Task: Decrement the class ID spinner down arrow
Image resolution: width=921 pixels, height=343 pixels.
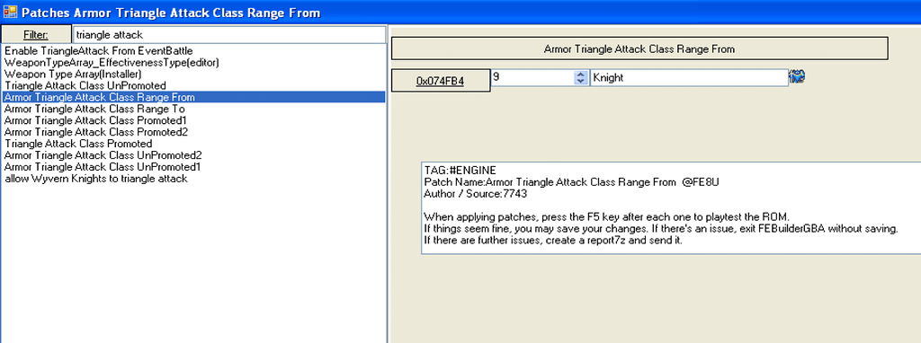Action: click(x=581, y=81)
